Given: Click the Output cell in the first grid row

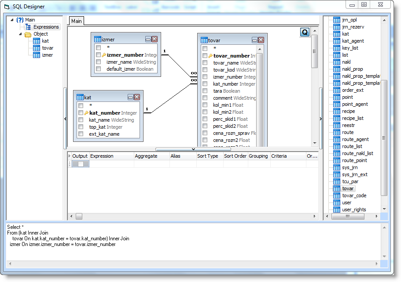Looking at the screenshot, I should (x=80, y=164).
